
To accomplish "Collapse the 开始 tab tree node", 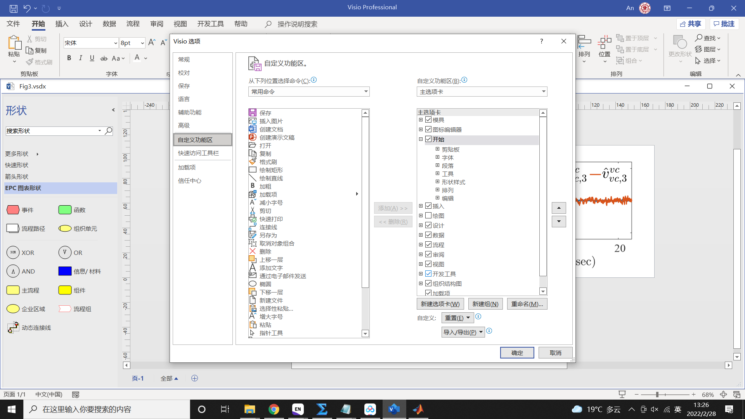I will click(421, 139).
